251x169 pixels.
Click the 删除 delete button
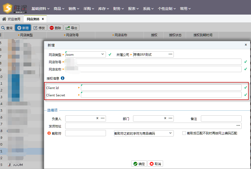[55, 28]
